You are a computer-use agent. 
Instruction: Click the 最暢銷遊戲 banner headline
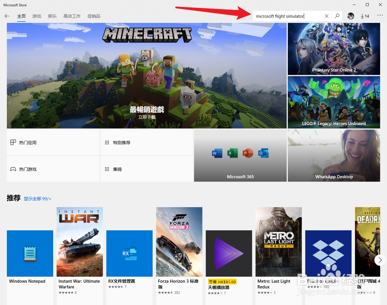tap(147, 110)
